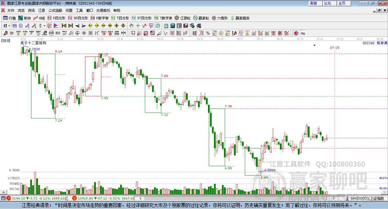Click the horizontal chart scrollbar track

click(x=237, y=198)
